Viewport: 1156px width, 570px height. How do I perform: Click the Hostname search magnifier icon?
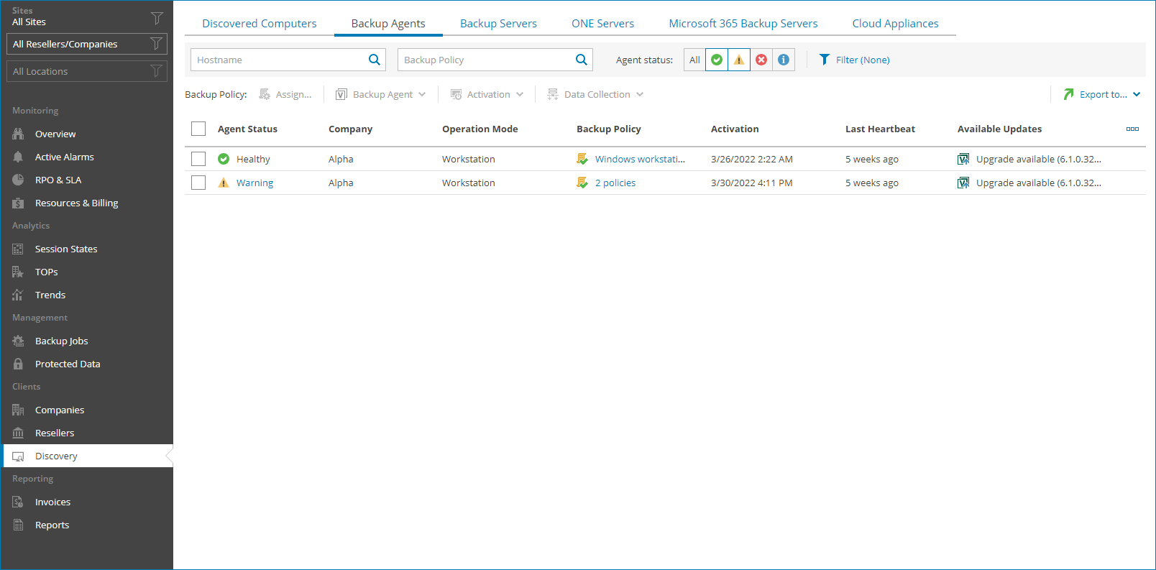tap(374, 60)
